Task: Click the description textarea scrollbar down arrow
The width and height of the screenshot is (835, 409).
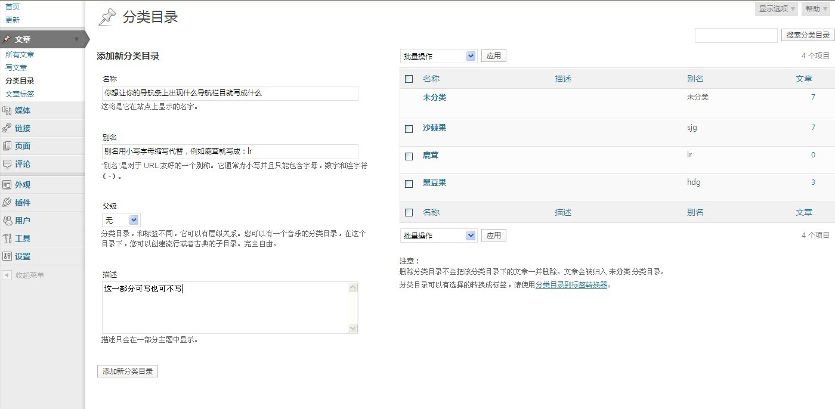Action: click(x=352, y=328)
